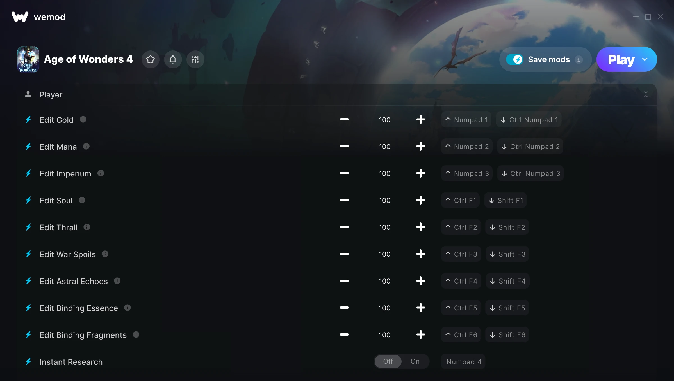Click info icon beside Edit Binding Fragments

pyautogui.click(x=136, y=335)
